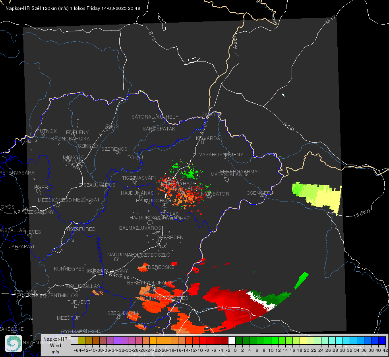Click the EGER city label
The height and width of the screenshot is (357, 389).
[x=41, y=187]
